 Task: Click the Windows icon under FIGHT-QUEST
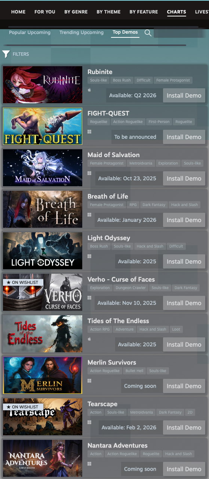coord(89,132)
